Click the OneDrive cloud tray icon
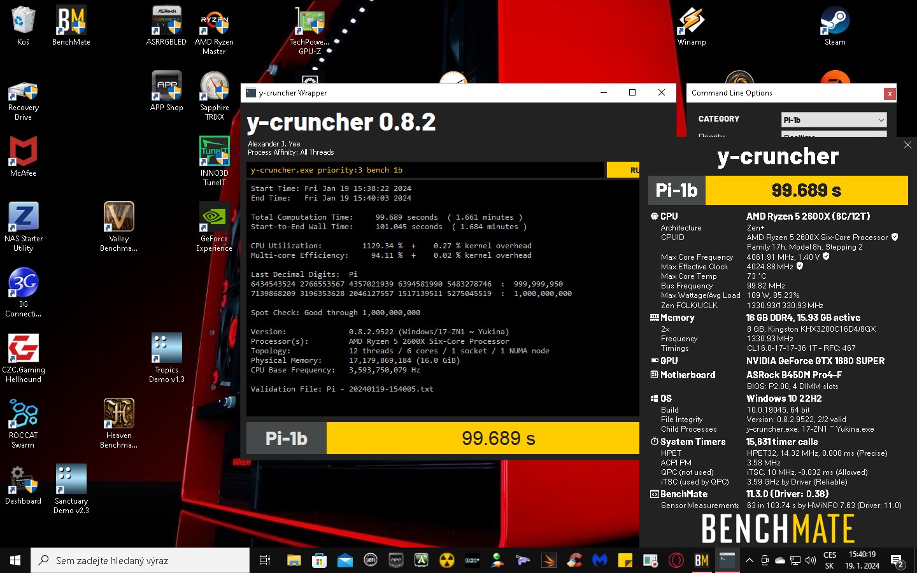Image resolution: width=917 pixels, height=573 pixels. pos(779,560)
